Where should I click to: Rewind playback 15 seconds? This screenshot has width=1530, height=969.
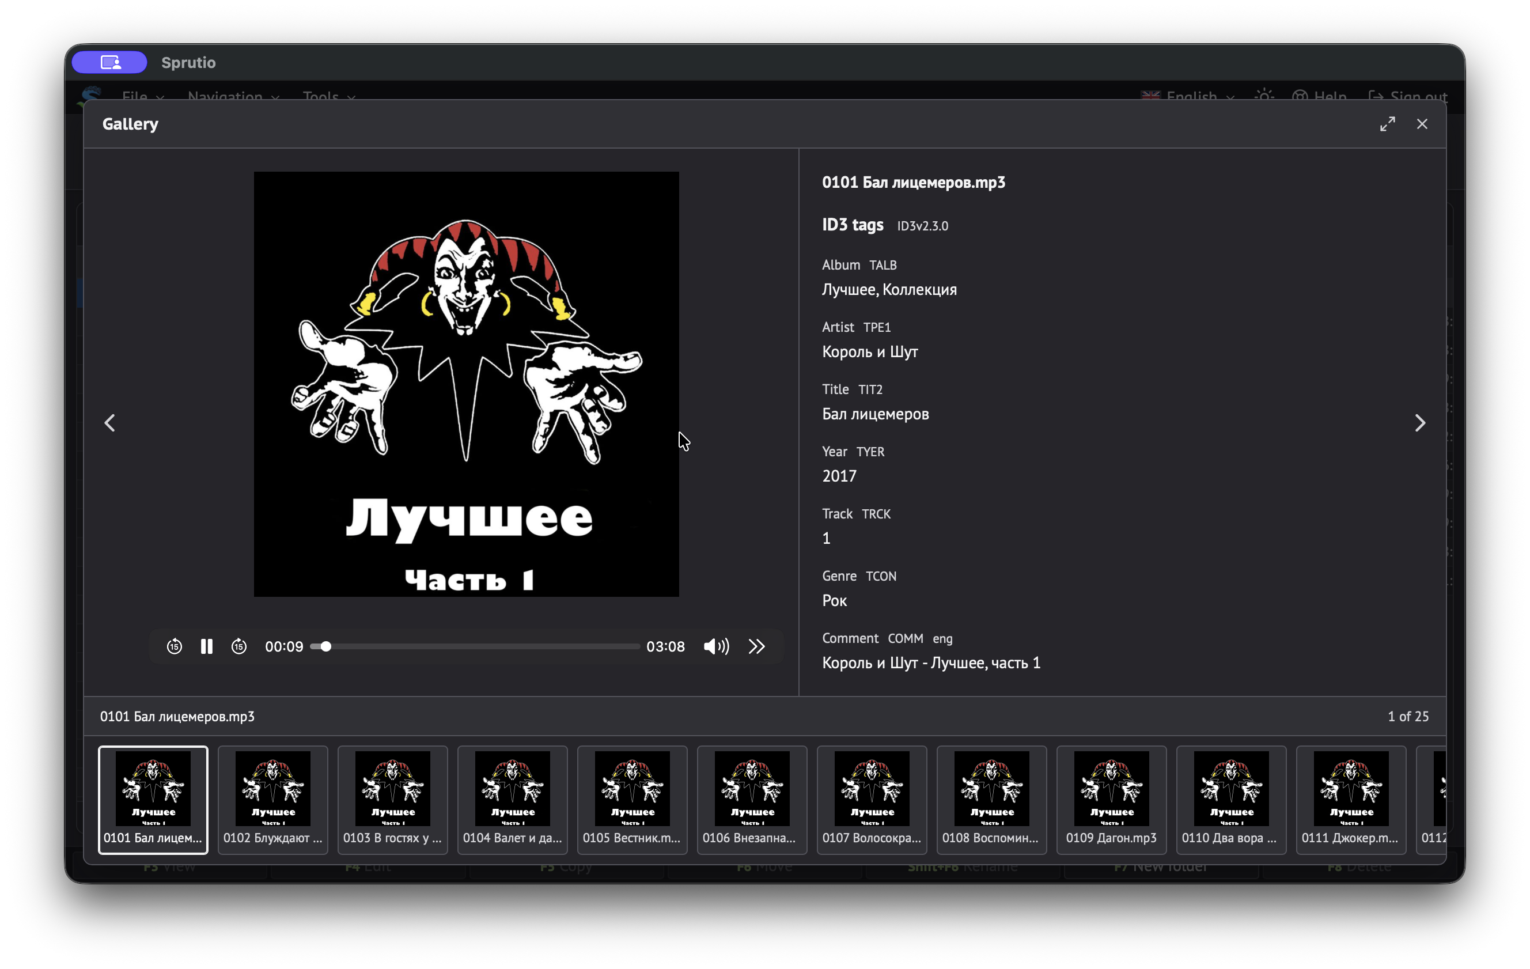(174, 646)
